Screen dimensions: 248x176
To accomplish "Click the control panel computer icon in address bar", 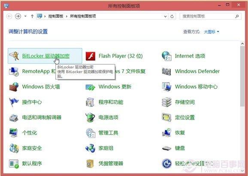I will point(39,16).
